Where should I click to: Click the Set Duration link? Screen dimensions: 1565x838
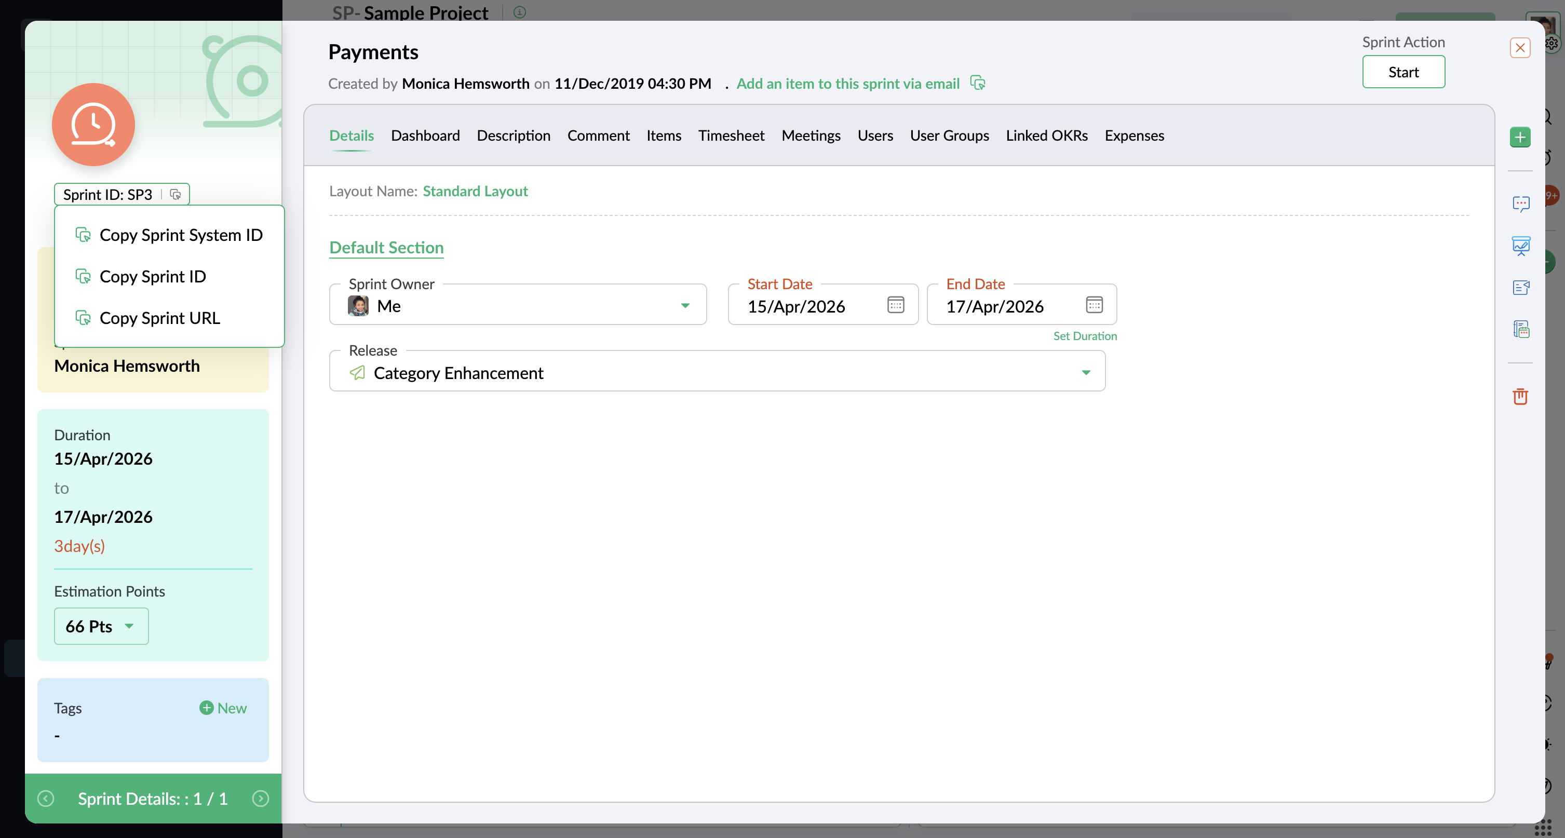click(x=1085, y=336)
